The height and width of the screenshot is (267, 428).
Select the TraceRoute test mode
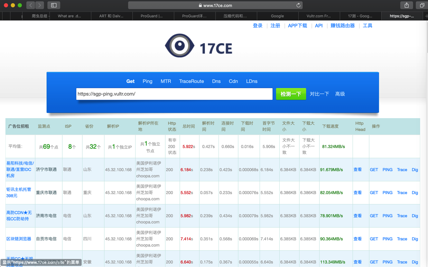(191, 81)
